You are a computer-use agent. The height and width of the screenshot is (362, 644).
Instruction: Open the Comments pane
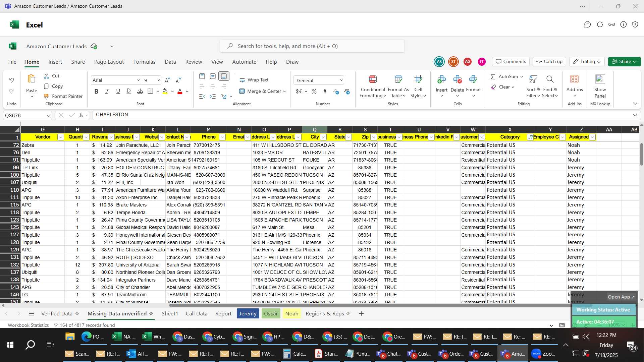(x=511, y=62)
